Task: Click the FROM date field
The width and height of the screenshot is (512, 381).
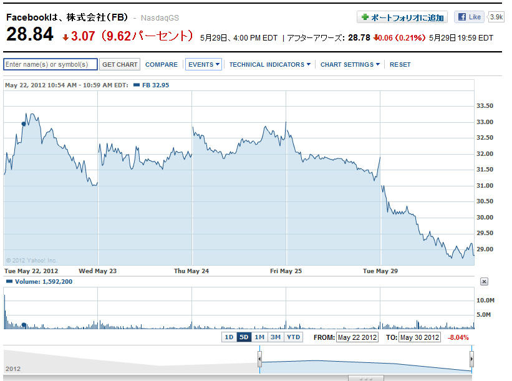Action: (357, 337)
